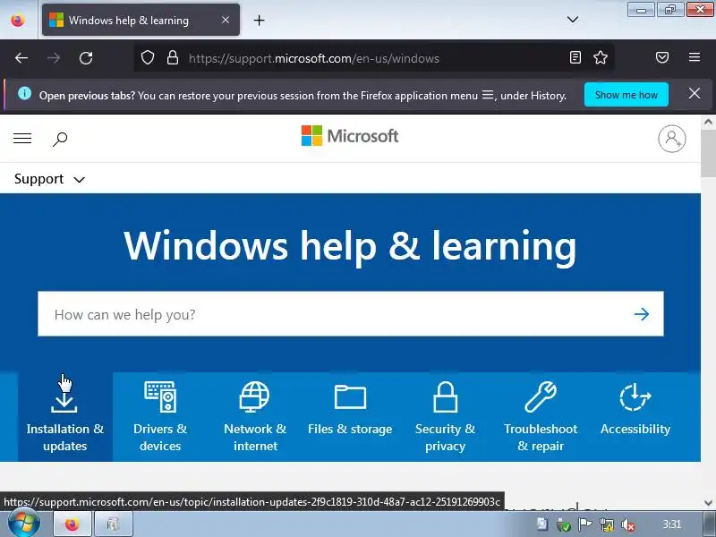Click the muted volume tray icon

tap(628, 525)
